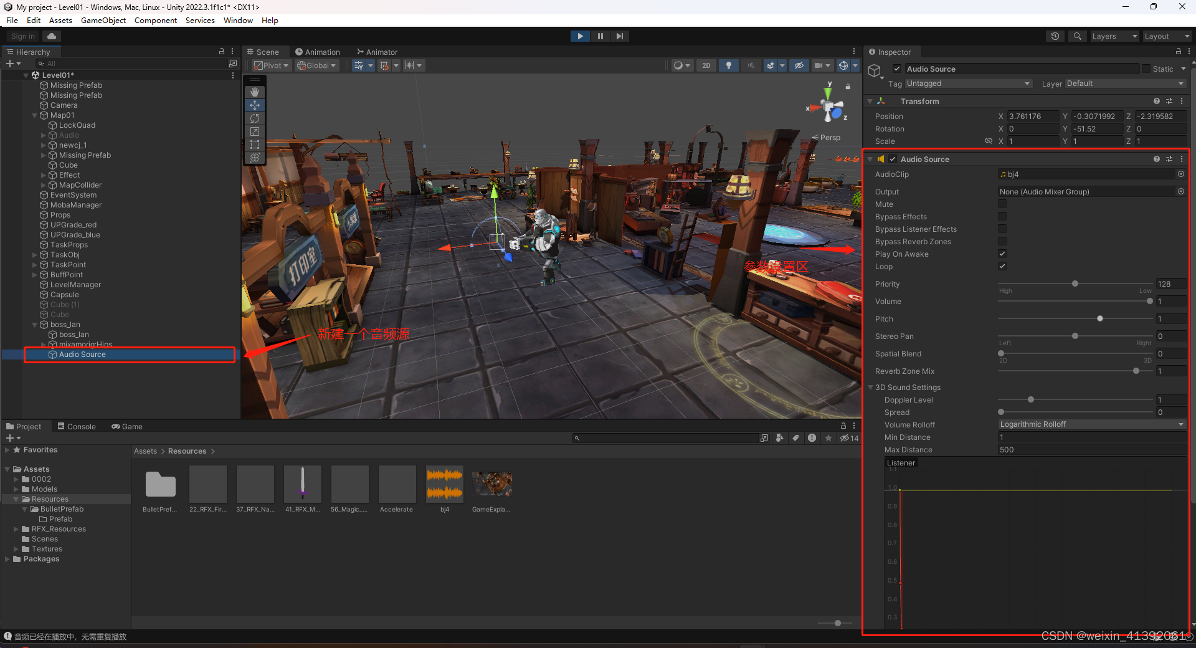The height and width of the screenshot is (648, 1196).
Task: Click the Project search by label icon
Action: 795,438
